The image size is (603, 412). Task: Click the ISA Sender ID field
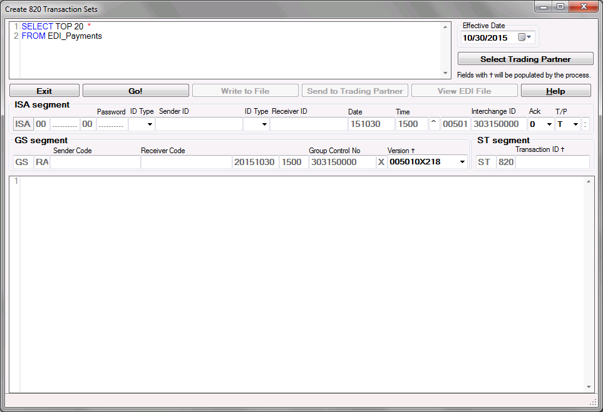tap(198, 124)
